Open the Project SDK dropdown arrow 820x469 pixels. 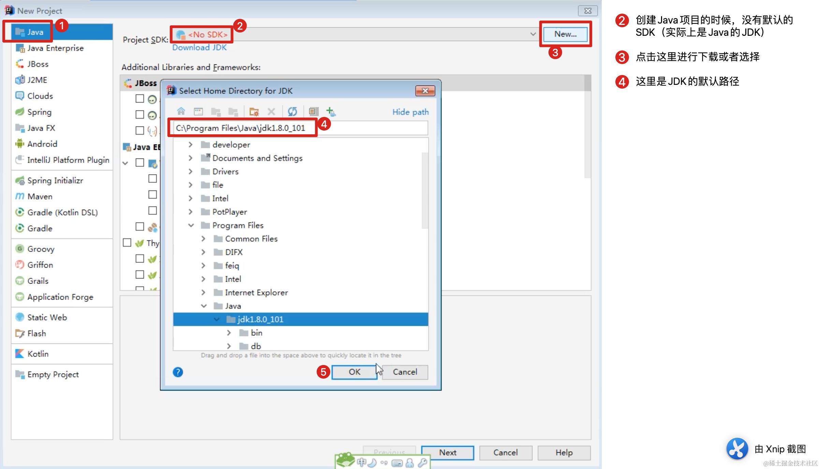click(533, 34)
